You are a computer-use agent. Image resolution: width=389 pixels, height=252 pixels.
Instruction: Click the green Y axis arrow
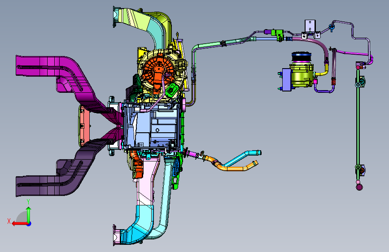(29, 214)
